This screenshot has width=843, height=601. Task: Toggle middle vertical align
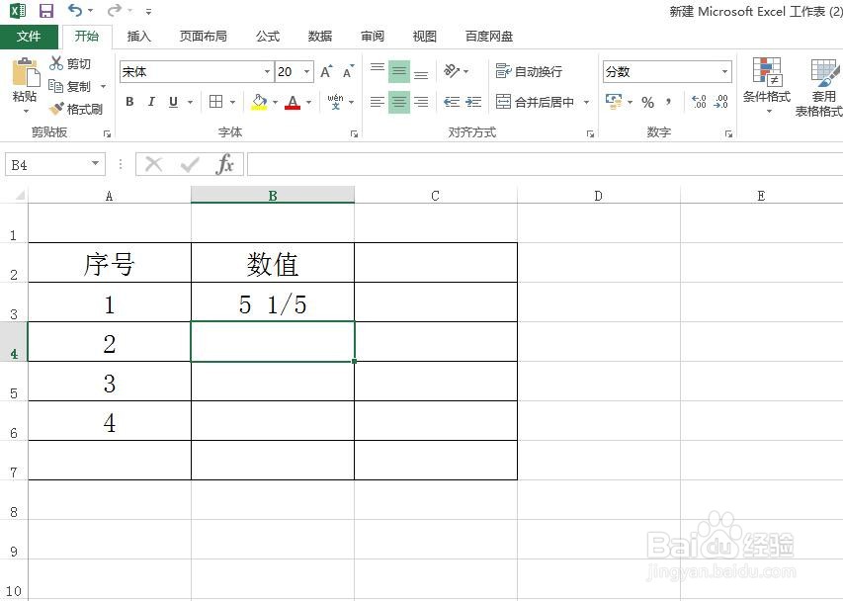[x=399, y=71]
